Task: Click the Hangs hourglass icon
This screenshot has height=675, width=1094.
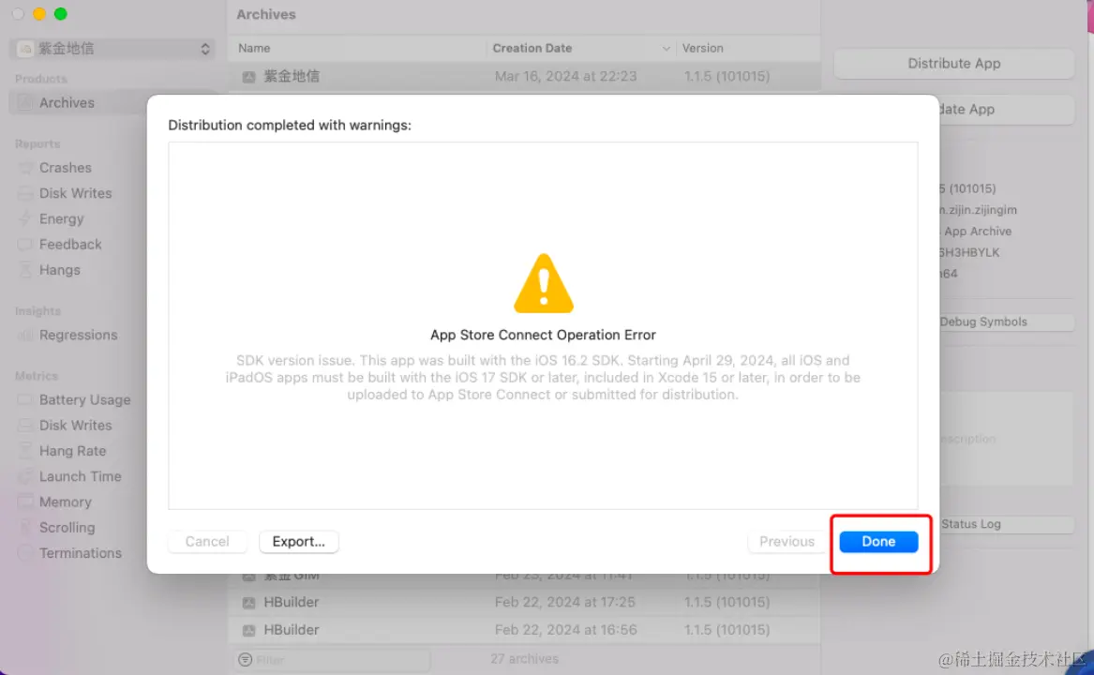Action: point(25,270)
